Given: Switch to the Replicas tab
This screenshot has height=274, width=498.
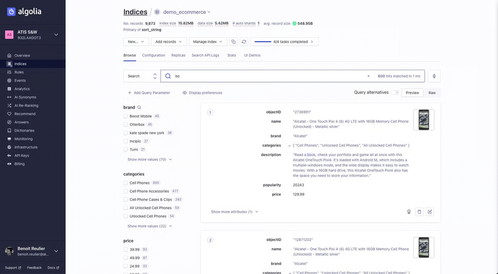Looking at the screenshot, I should tap(178, 55).
